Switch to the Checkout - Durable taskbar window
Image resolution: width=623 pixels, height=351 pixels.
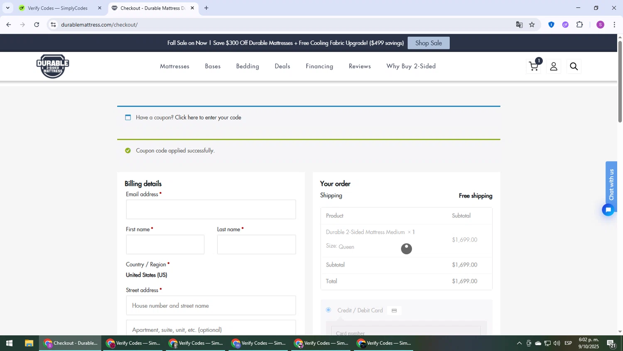(x=71, y=344)
